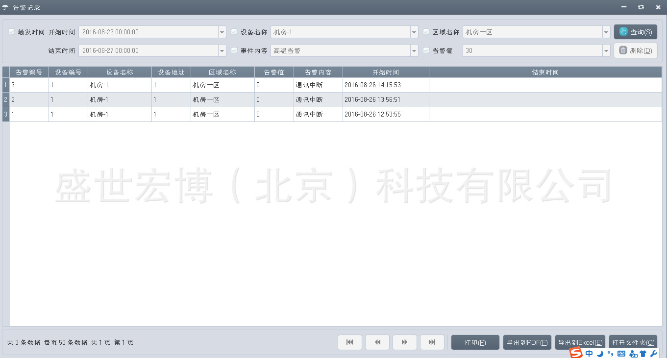Restore the 告警记录 window size
The height and width of the screenshot is (358, 667).
click(641, 7)
